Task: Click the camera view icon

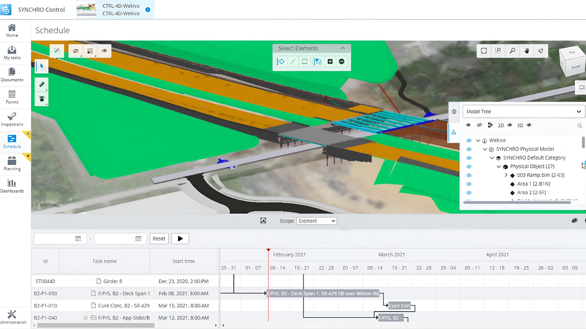Action: coord(581,87)
